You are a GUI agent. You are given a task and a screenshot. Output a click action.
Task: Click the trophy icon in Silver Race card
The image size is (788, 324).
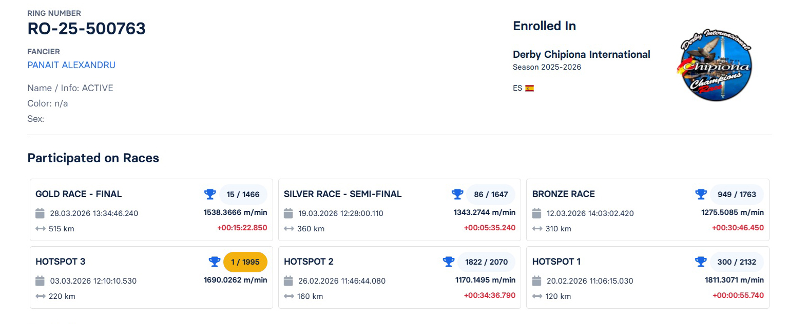(457, 194)
